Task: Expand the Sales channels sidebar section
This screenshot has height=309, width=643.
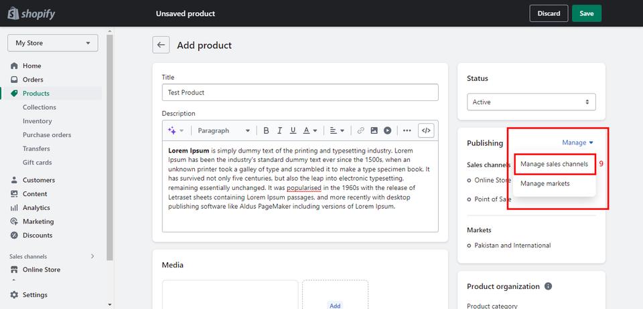Action: click(x=92, y=256)
